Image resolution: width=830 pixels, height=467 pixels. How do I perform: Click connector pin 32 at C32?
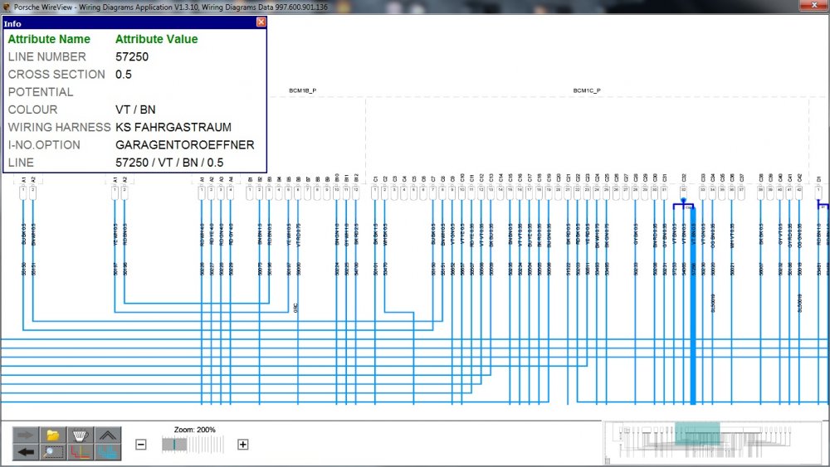[683, 190]
